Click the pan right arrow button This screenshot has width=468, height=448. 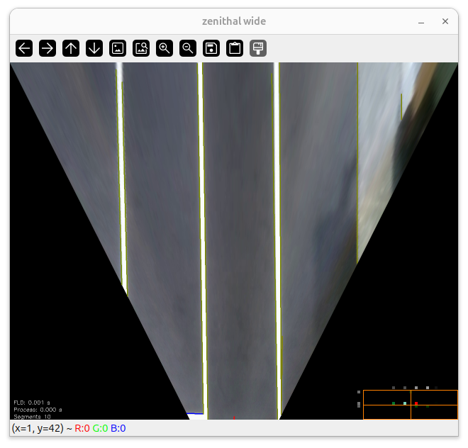48,48
